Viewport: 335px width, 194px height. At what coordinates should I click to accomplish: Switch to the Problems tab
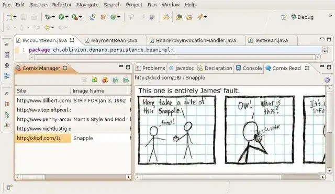pos(150,69)
